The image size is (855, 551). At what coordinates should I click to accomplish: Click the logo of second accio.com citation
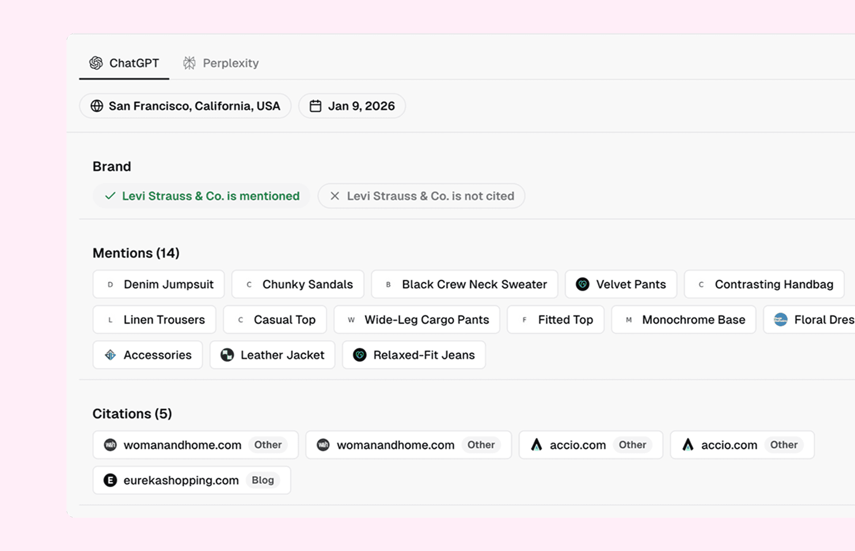tap(688, 445)
